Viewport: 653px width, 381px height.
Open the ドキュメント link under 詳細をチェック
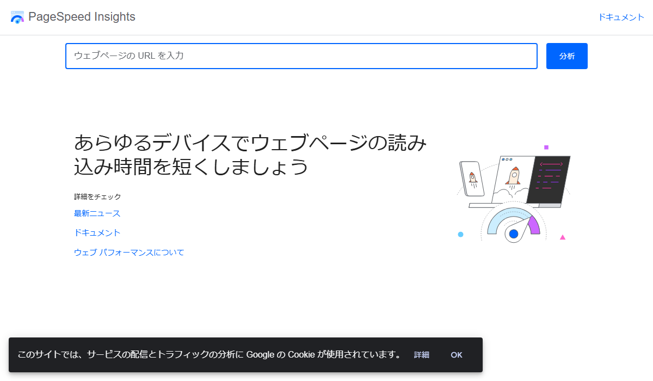(97, 232)
